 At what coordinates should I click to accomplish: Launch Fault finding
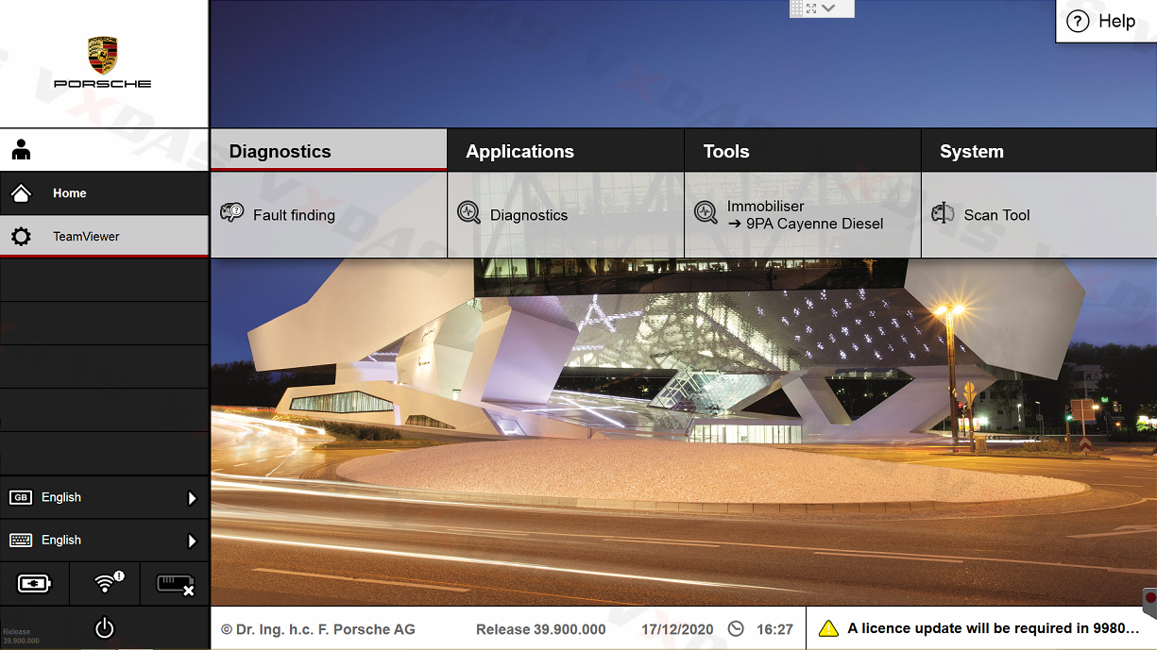tap(294, 215)
